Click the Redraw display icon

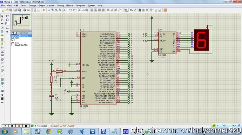pyautogui.click(x=35, y=10)
